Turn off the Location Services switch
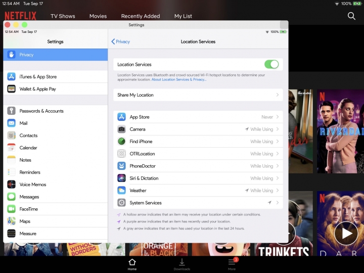Screen dimensions: 364x273 271,64
